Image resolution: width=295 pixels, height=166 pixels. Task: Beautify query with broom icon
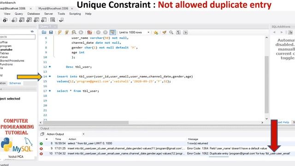click(x=164, y=32)
